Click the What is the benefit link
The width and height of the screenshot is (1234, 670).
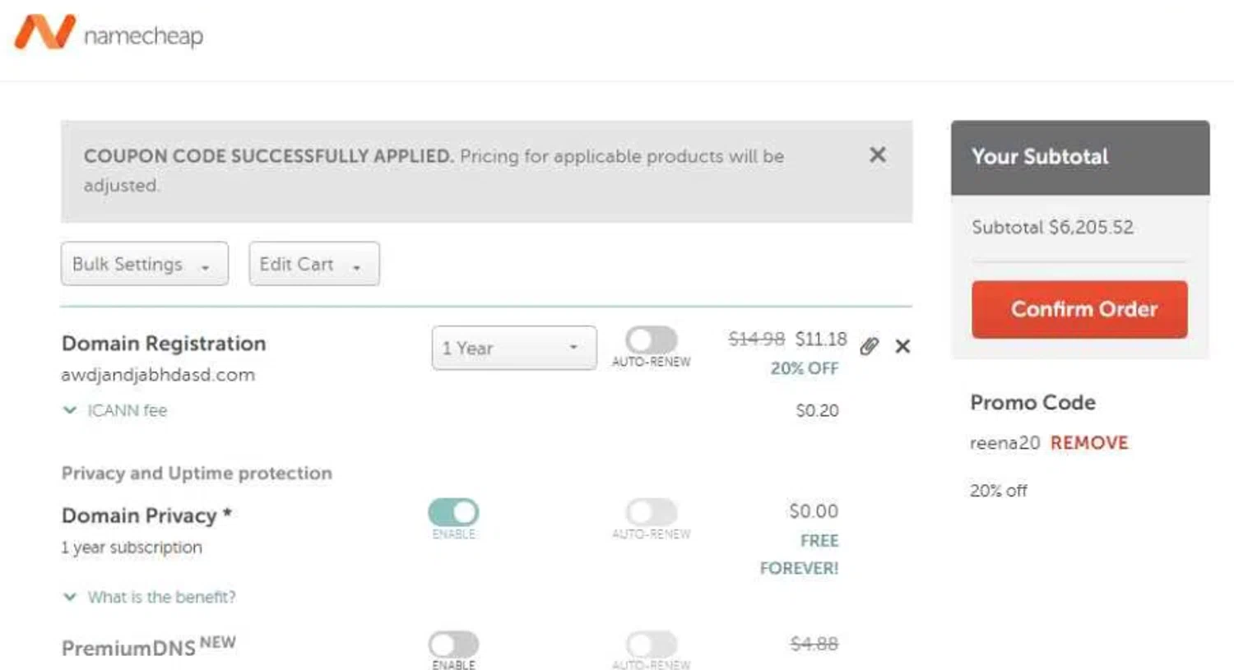pos(161,597)
